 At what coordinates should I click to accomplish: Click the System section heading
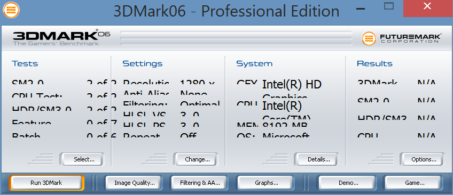254,63
